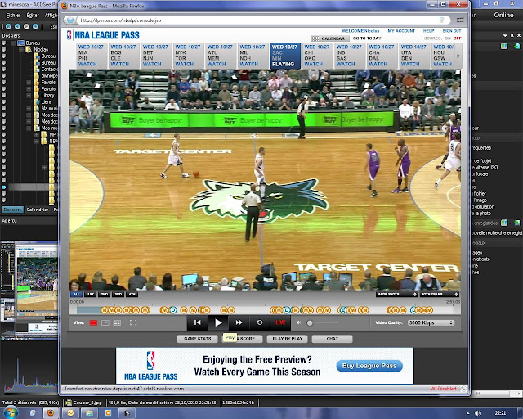Click the first M marker on the timeline
This screenshot has height=419, width=523.
(105, 310)
